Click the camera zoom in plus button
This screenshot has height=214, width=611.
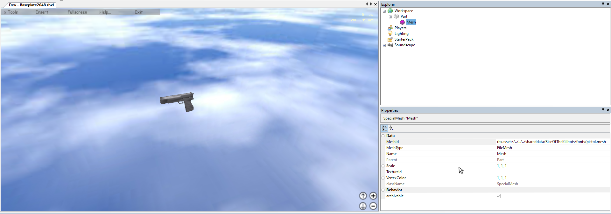[373, 196]
